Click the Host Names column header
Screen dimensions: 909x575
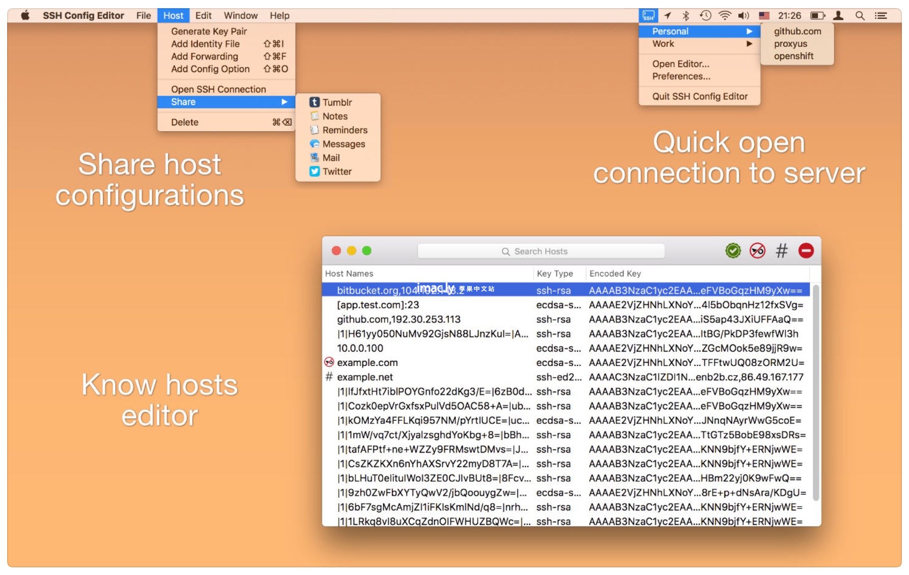click(x=428, y=273)
